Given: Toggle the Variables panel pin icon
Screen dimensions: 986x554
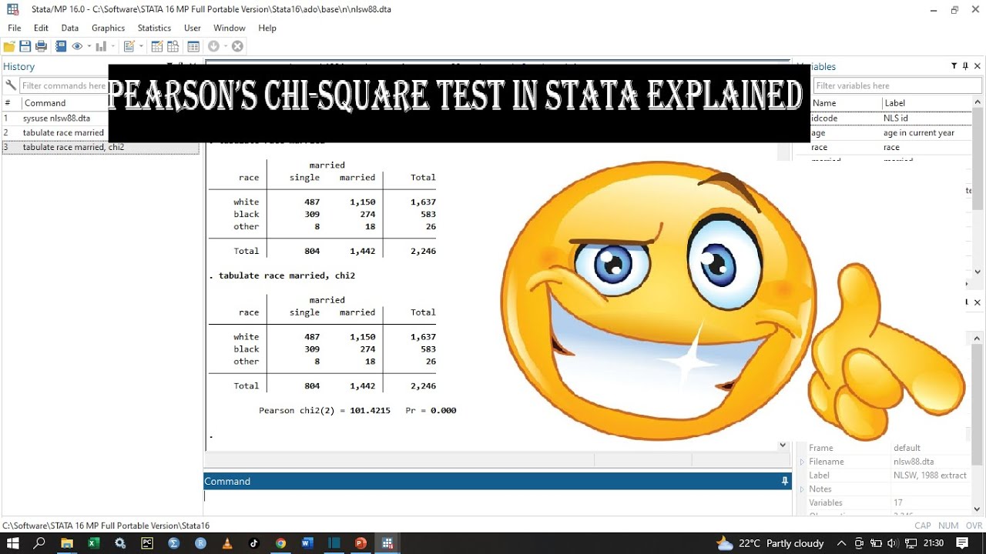Looking at the screenshot, I should 965,66.
